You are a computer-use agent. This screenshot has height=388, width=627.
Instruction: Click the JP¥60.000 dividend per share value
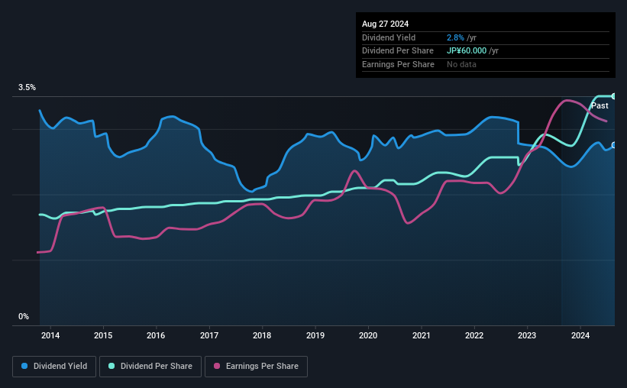467,51
